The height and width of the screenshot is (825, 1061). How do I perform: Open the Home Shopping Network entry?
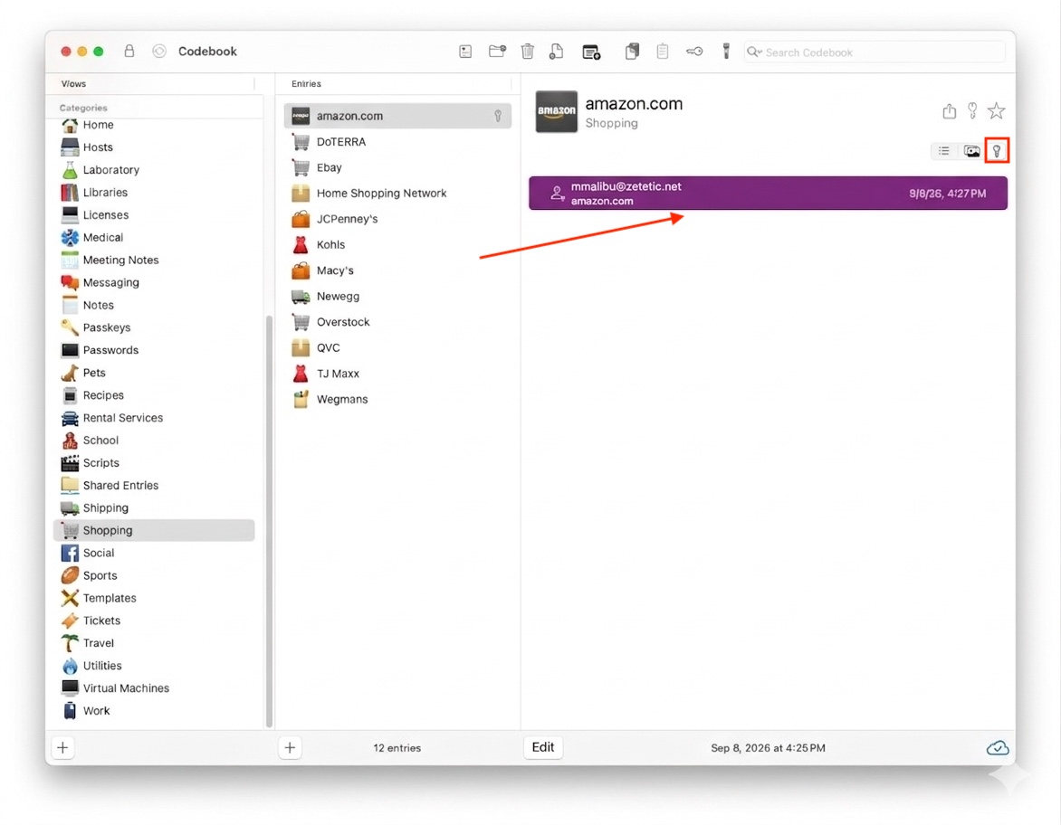398,194
